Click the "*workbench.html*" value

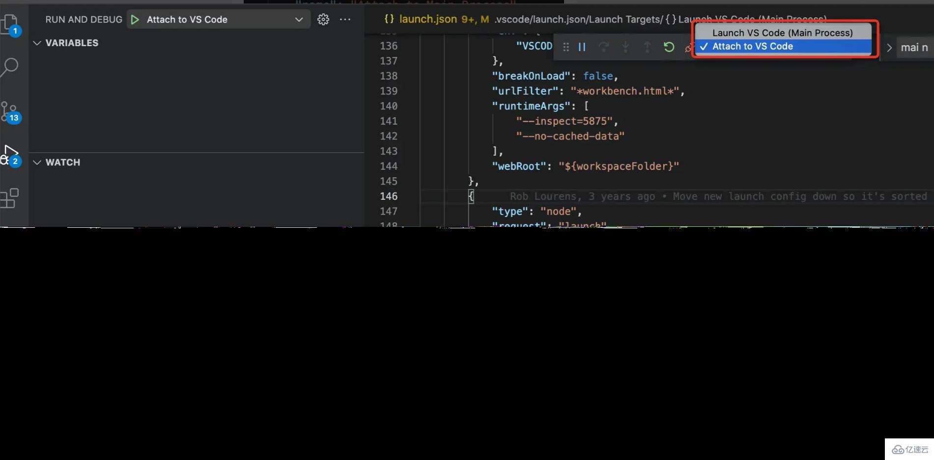point(624,91)
